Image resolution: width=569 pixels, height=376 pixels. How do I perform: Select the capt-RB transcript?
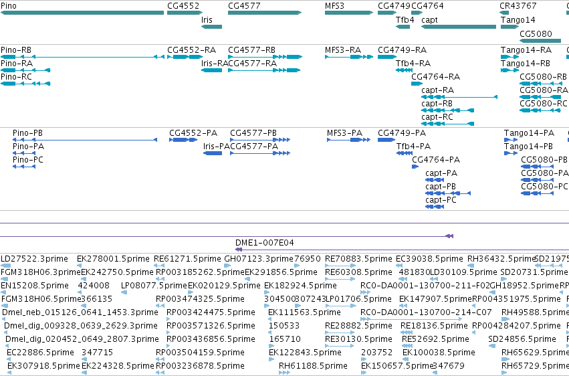click(448, 110)
